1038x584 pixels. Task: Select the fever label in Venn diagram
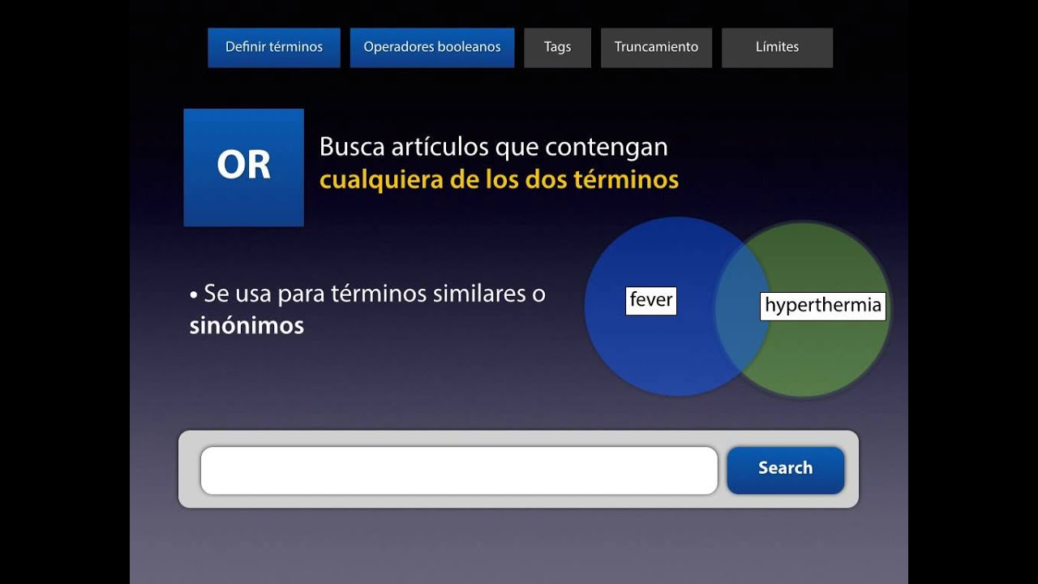651,300
